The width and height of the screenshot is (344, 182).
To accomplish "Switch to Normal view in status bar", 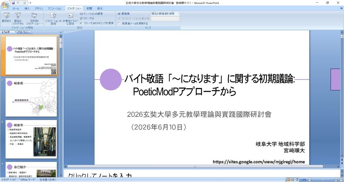I will 289,180.
